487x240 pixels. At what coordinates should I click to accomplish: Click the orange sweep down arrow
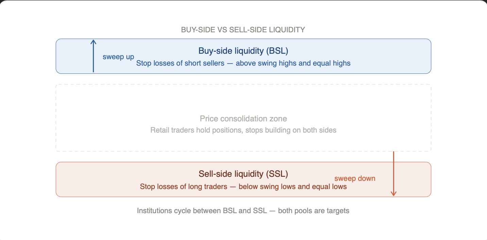click(393, 174)
